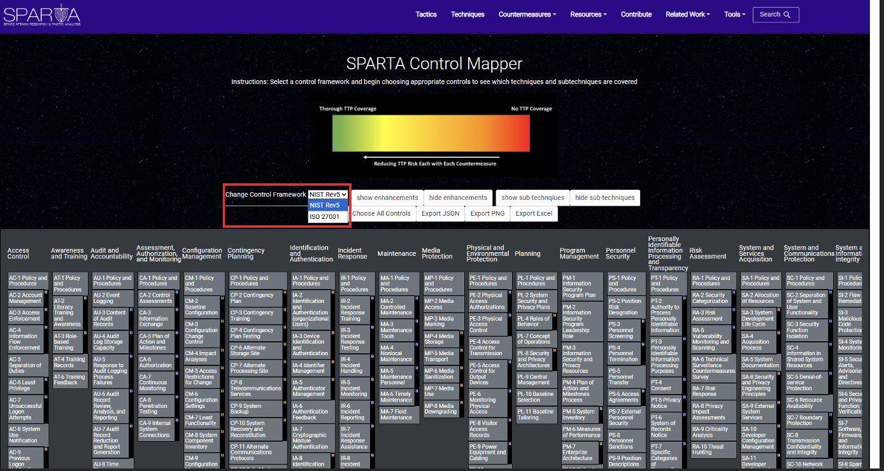
Task: Expand the Tools menu
Action: pos(735,14)
